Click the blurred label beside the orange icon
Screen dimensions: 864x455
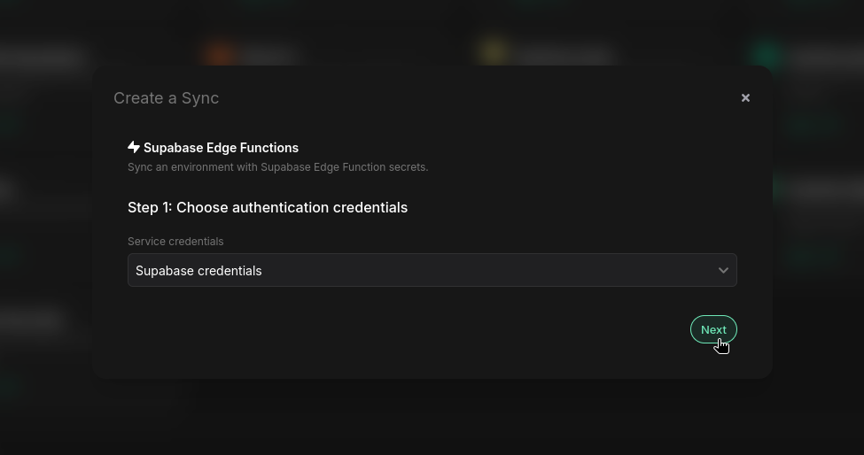269,55
